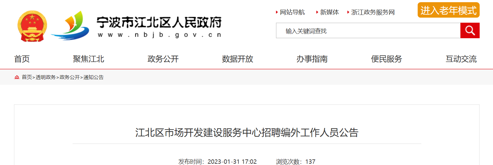
Task: Expand the 数据开放 navigation menu
Action: [237, 59]
